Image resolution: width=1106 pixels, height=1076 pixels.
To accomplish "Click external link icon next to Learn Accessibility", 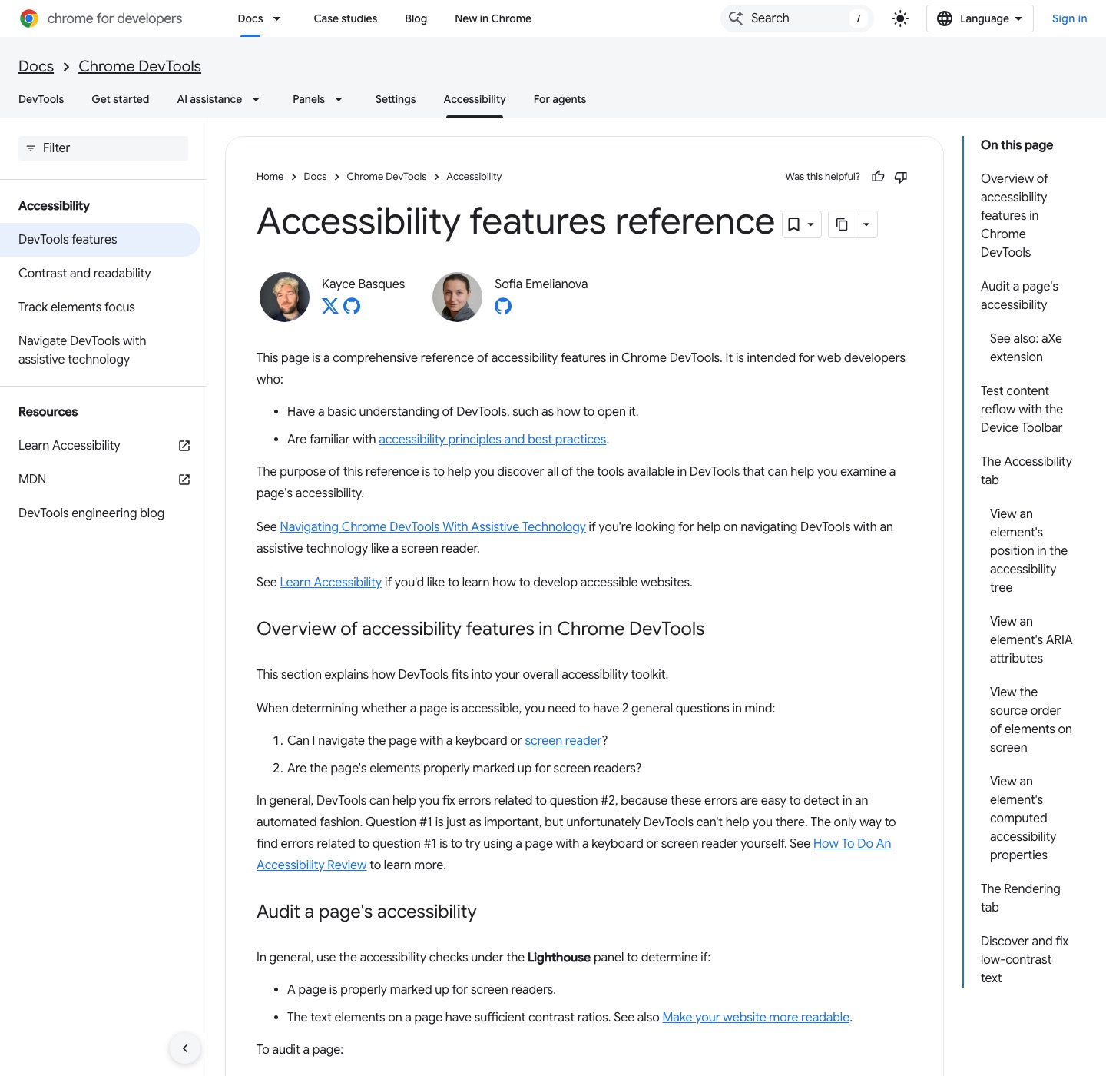I will 184,446.
